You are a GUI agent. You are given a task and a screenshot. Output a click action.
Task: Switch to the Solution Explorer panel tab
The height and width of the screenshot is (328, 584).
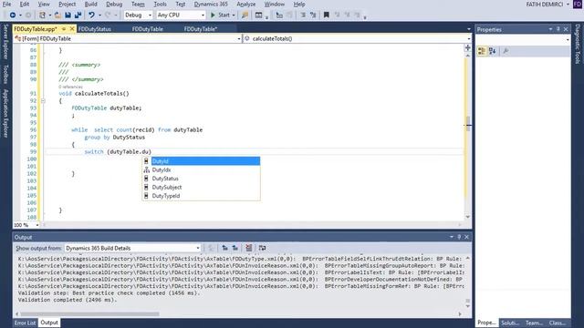click(x=510, y=323)
